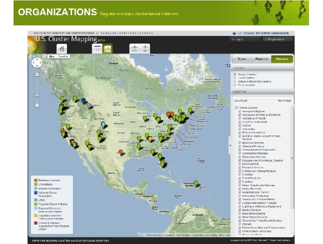
Task: Download data as CSV
Action: coord(134,49)
